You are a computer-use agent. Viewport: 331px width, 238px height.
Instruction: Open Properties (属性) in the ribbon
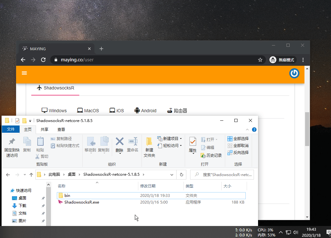[x=193, y=145]
